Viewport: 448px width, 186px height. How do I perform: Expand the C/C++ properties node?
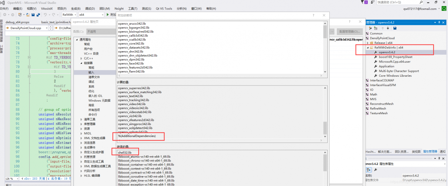coord(81,58)
